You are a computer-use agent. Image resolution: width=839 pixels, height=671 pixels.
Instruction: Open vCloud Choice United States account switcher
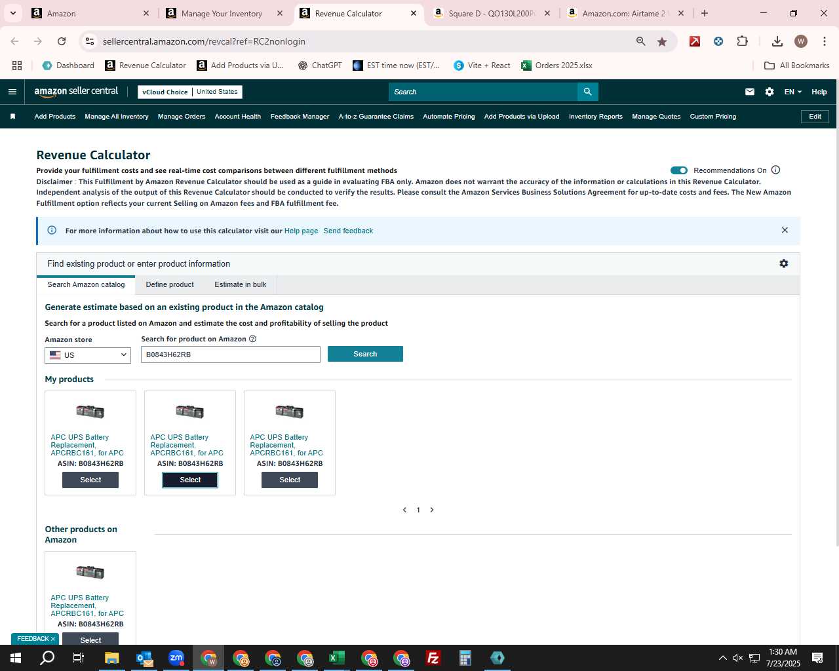[x=190, y=92]
